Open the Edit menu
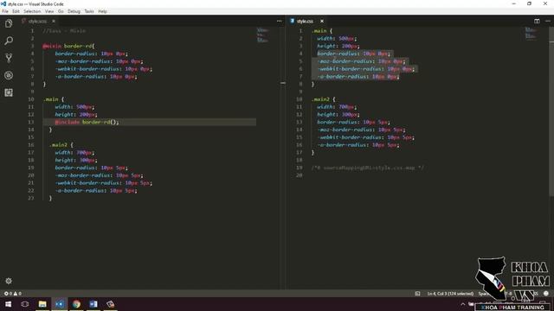This screenshot has width=554, height=311. (x=16, y=11)
